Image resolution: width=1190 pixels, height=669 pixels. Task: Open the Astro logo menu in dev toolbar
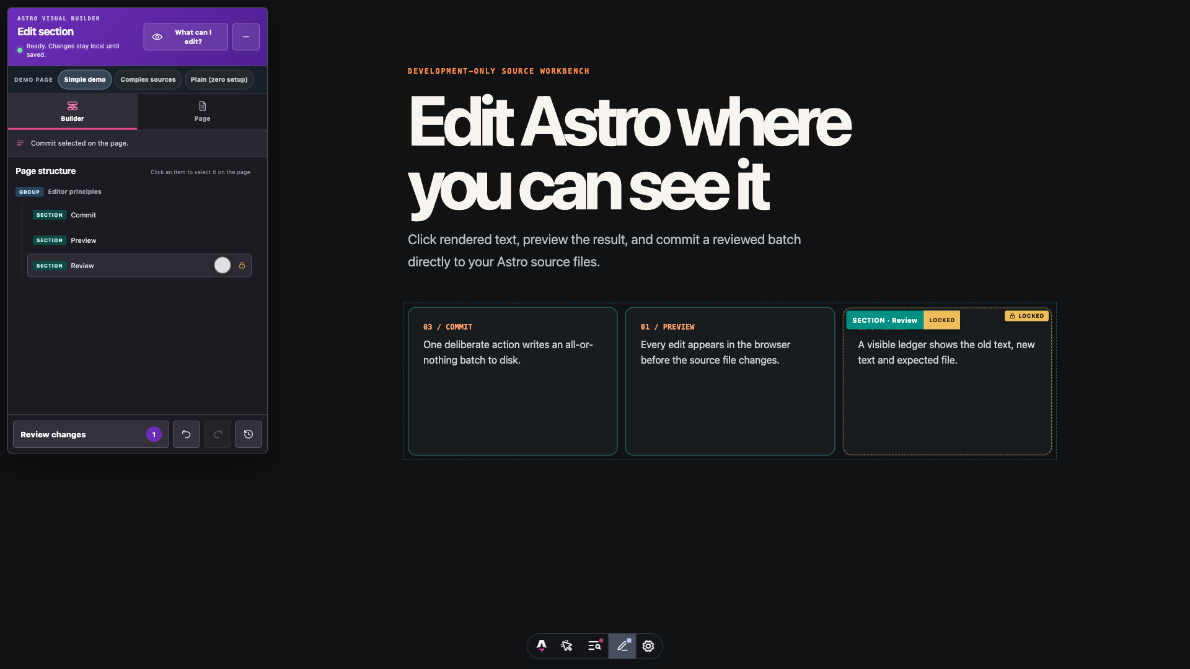tap(542, 646)
